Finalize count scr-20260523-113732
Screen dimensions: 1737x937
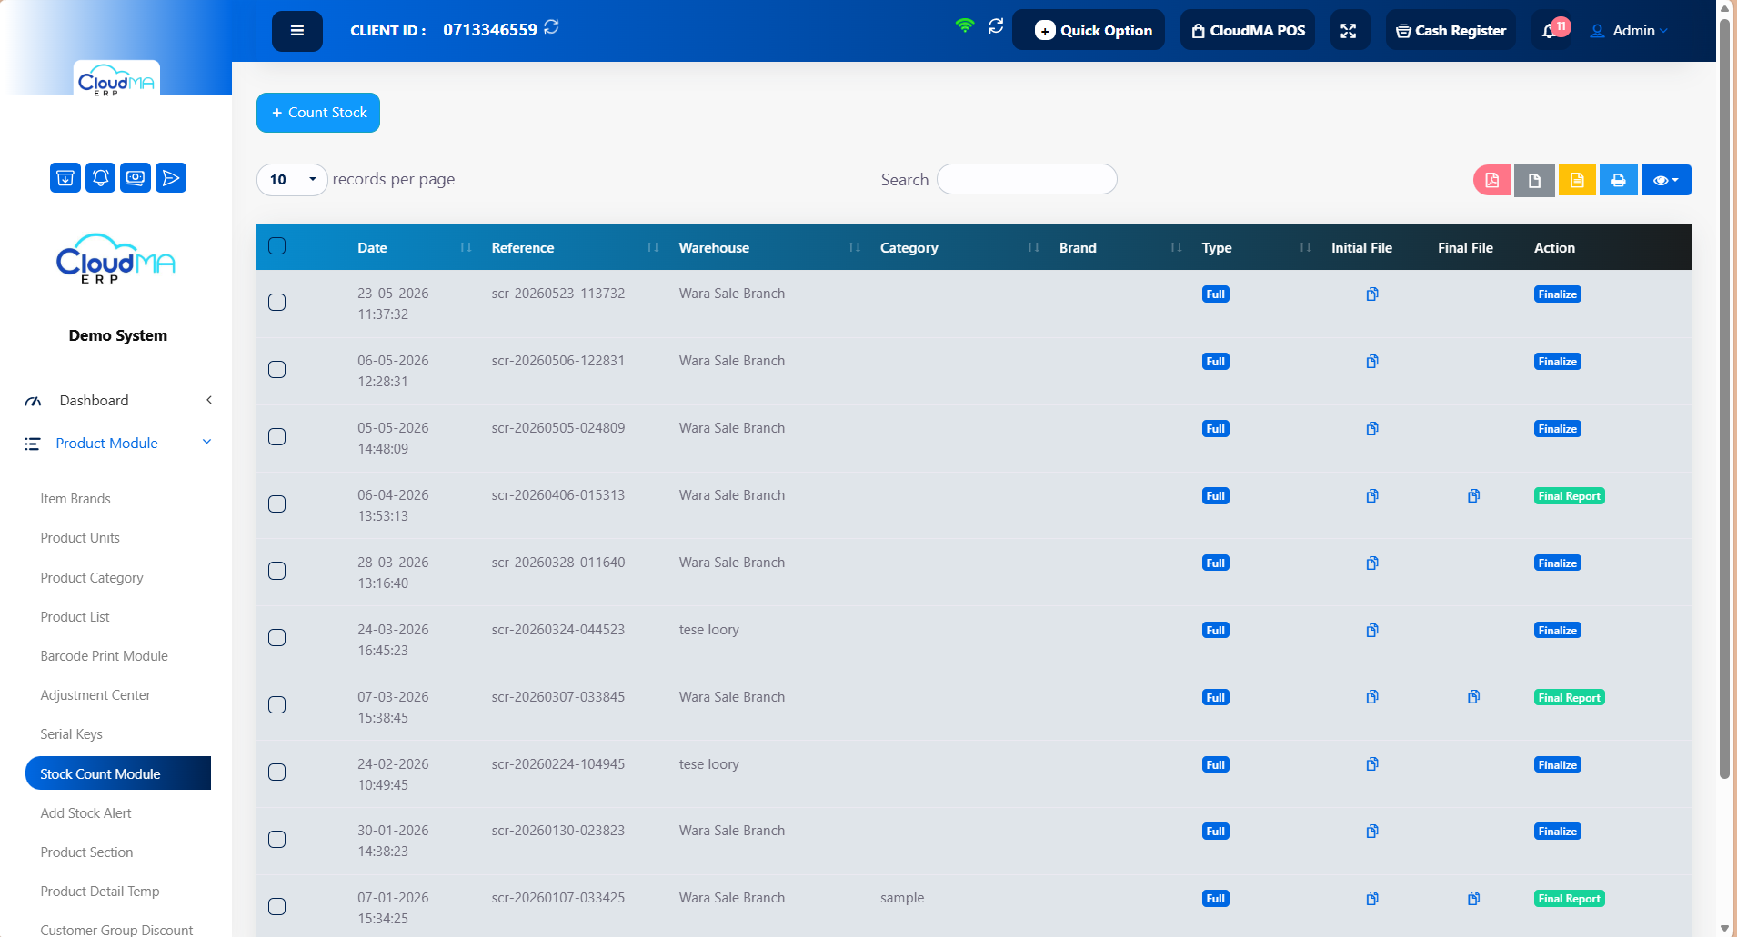tap(1557, 294)
